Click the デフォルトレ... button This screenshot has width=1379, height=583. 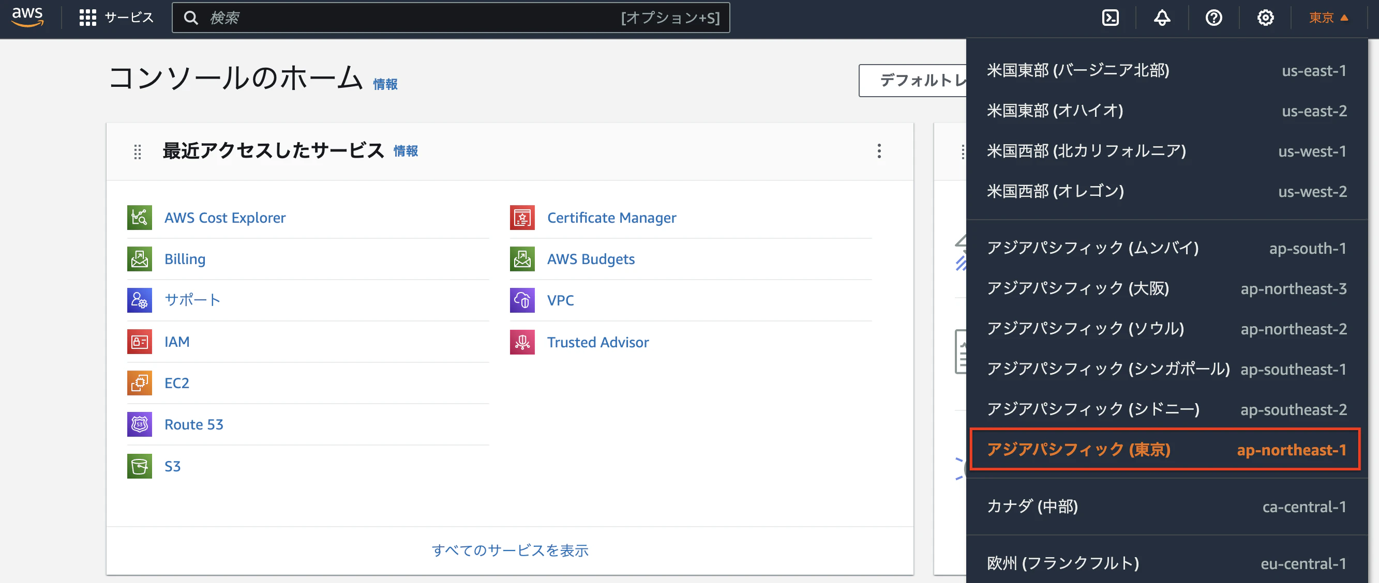pyautogui.click(x=913, y=80)
